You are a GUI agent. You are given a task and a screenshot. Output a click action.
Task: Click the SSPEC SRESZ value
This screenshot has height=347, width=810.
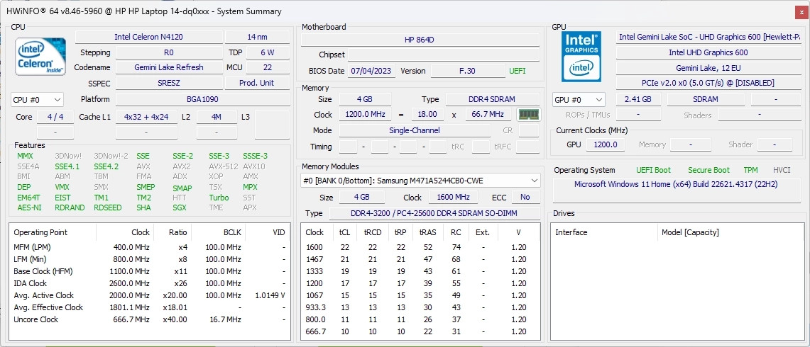(x=169, y=83)
